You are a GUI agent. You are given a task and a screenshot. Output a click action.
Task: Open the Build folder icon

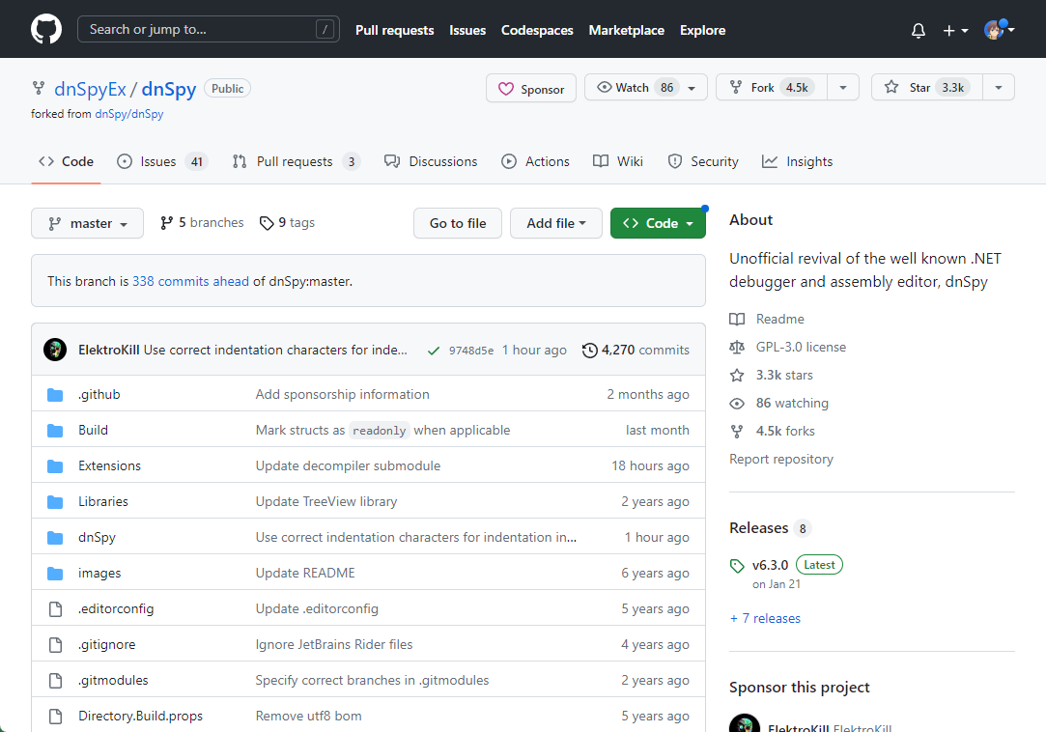click(55, 431)
